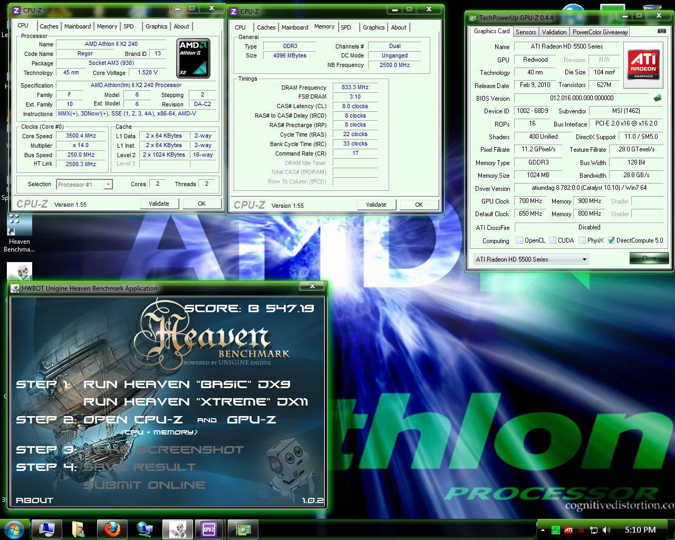675x540 pixels.
Task: Open the ATI Radeon HD 5500 Series dropdown
Action: tap(531, 259)
